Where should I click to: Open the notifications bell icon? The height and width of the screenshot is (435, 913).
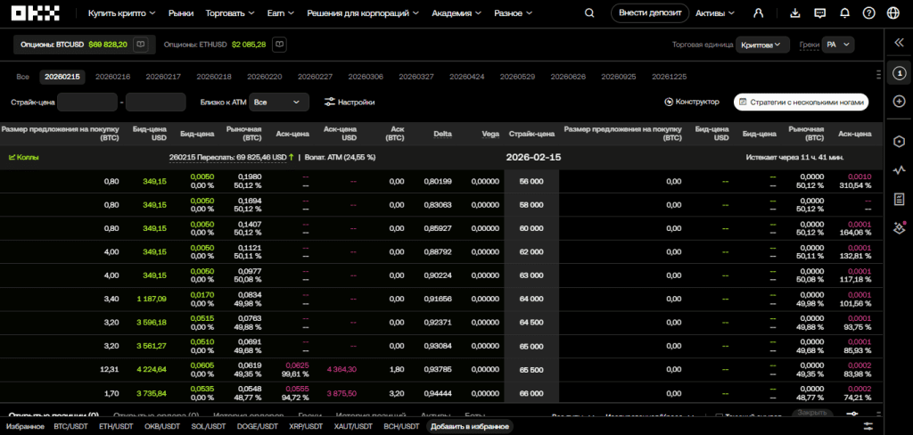(844, 12)
